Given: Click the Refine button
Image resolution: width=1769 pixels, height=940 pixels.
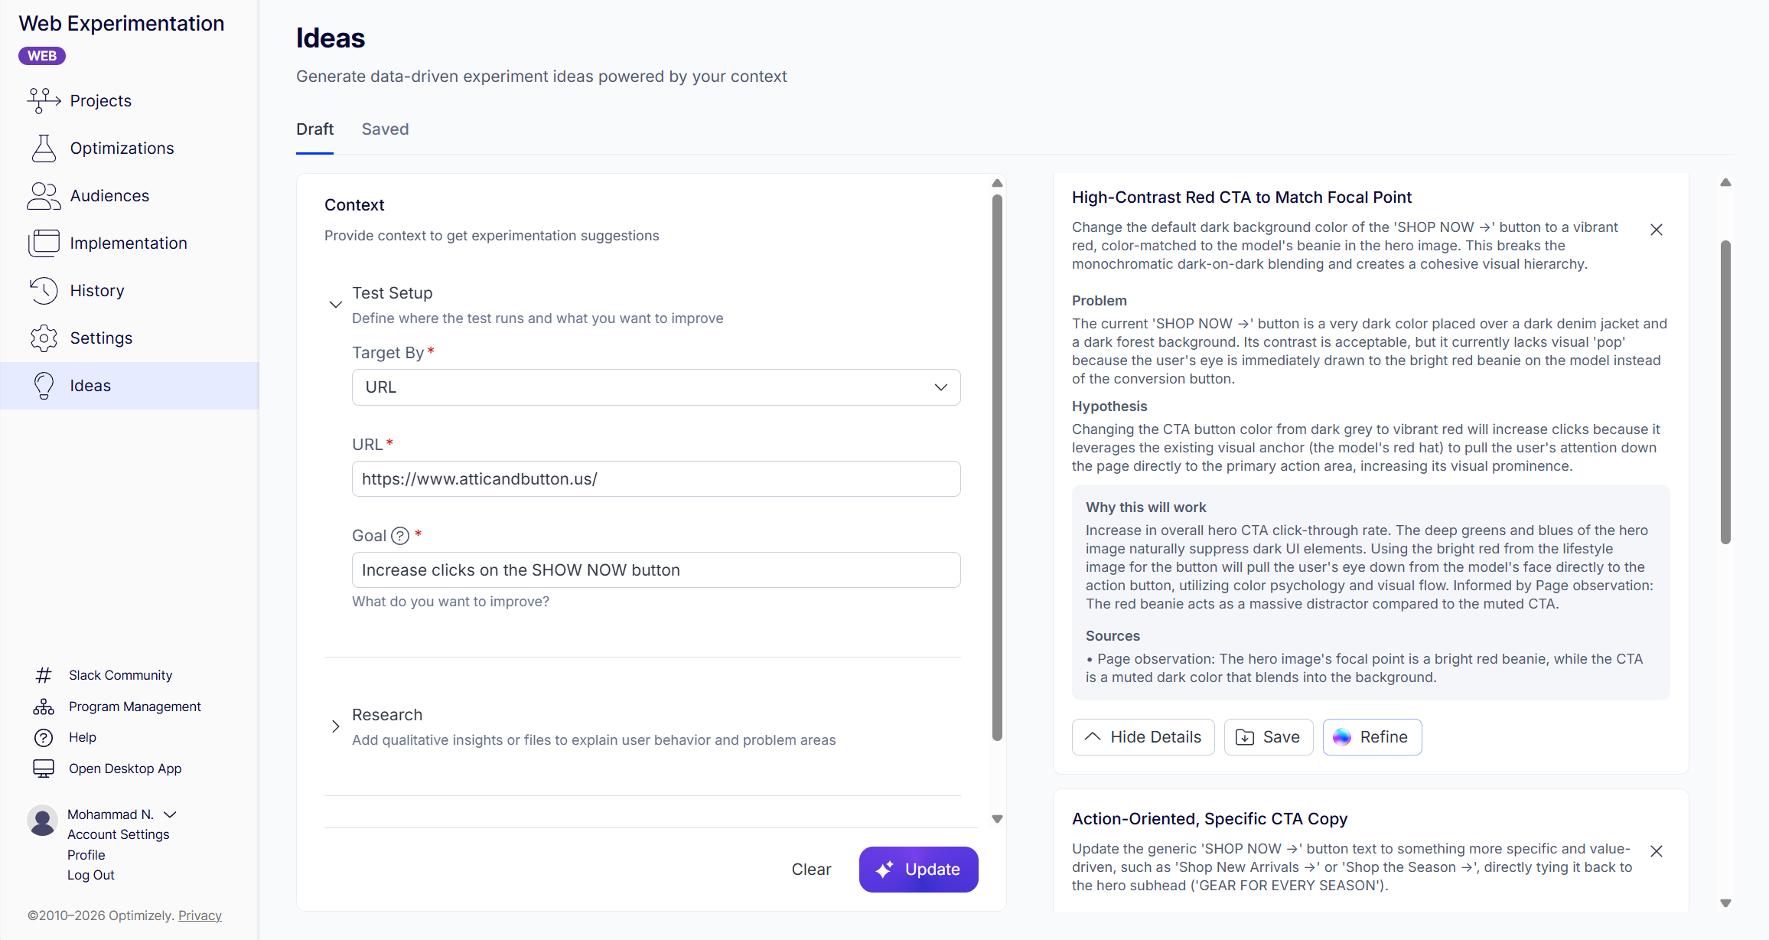Looking at the screenshot, I should [x=1372, y=737].
